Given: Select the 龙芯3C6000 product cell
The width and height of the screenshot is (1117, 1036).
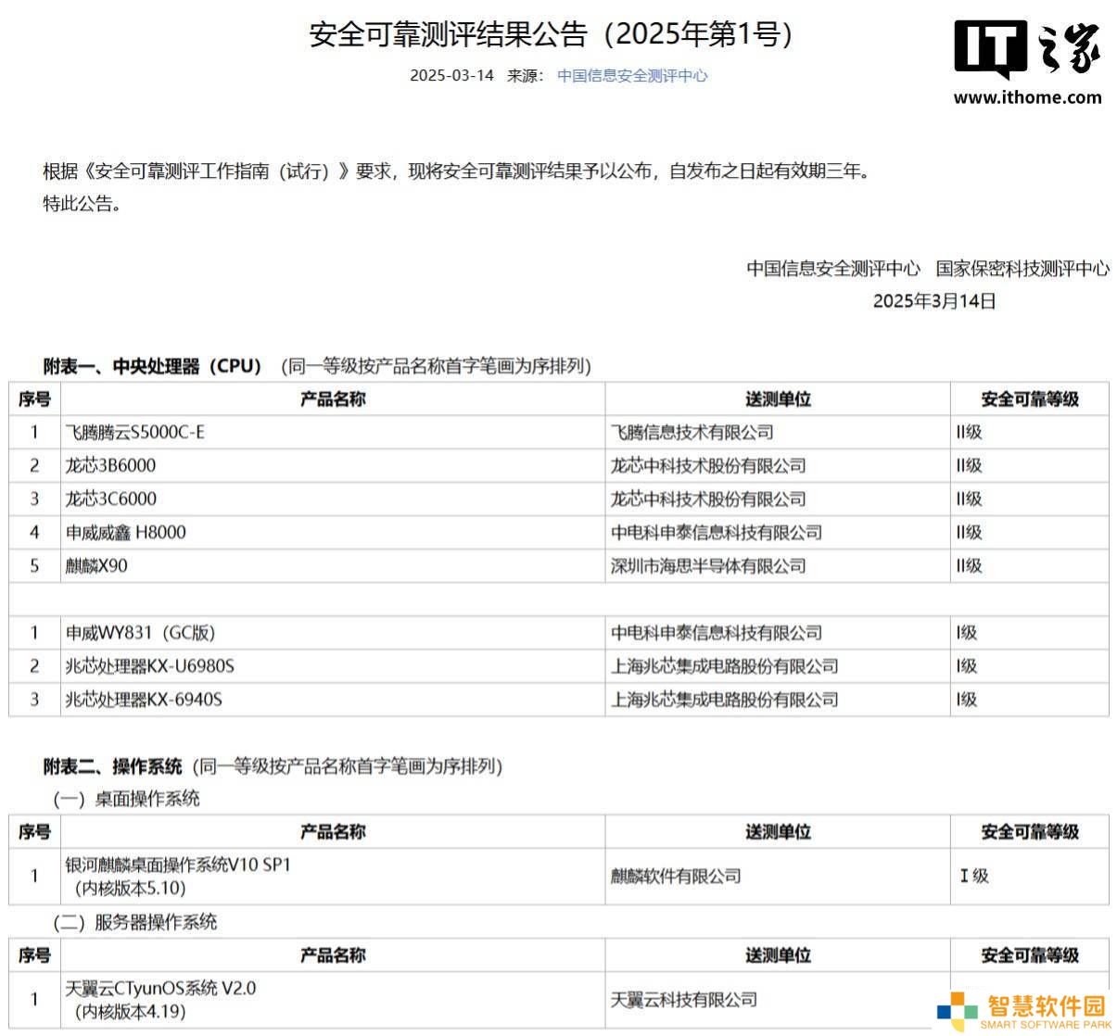Looking at the screenshot, I should tap(333, 499).
